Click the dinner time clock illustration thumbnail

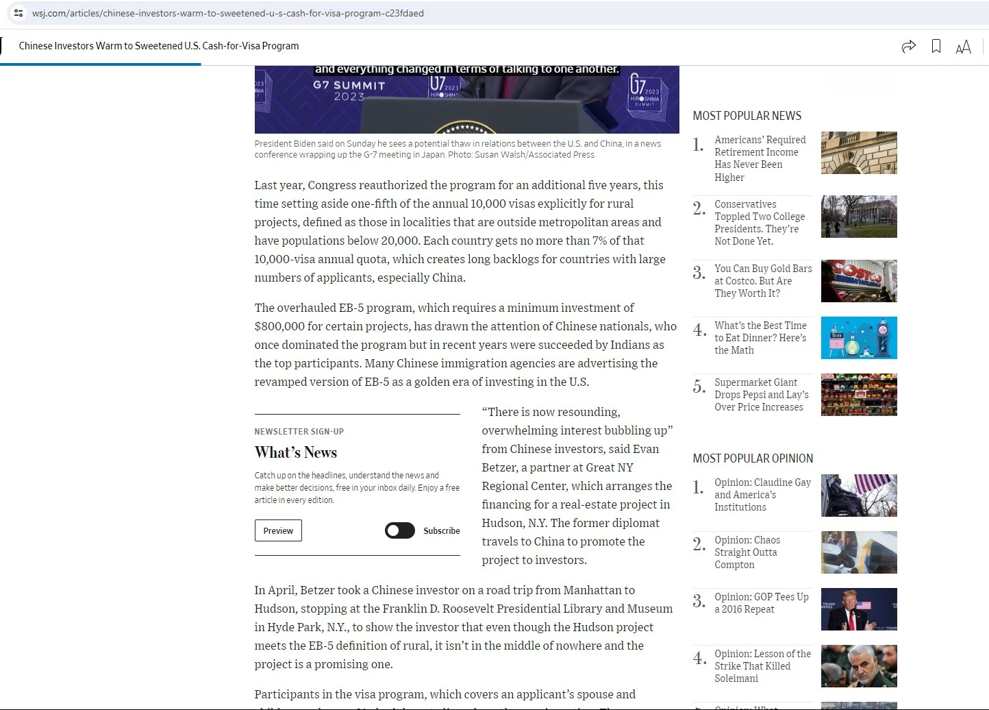coord(859,338)
